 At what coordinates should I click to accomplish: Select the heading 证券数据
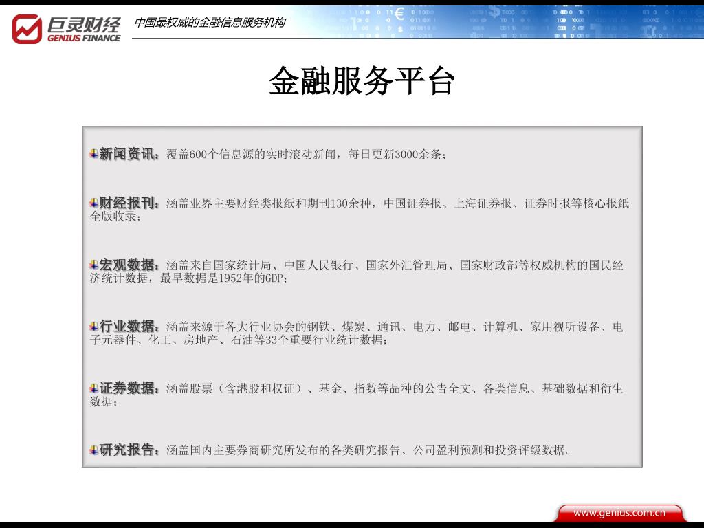click(x=127, y=388)
